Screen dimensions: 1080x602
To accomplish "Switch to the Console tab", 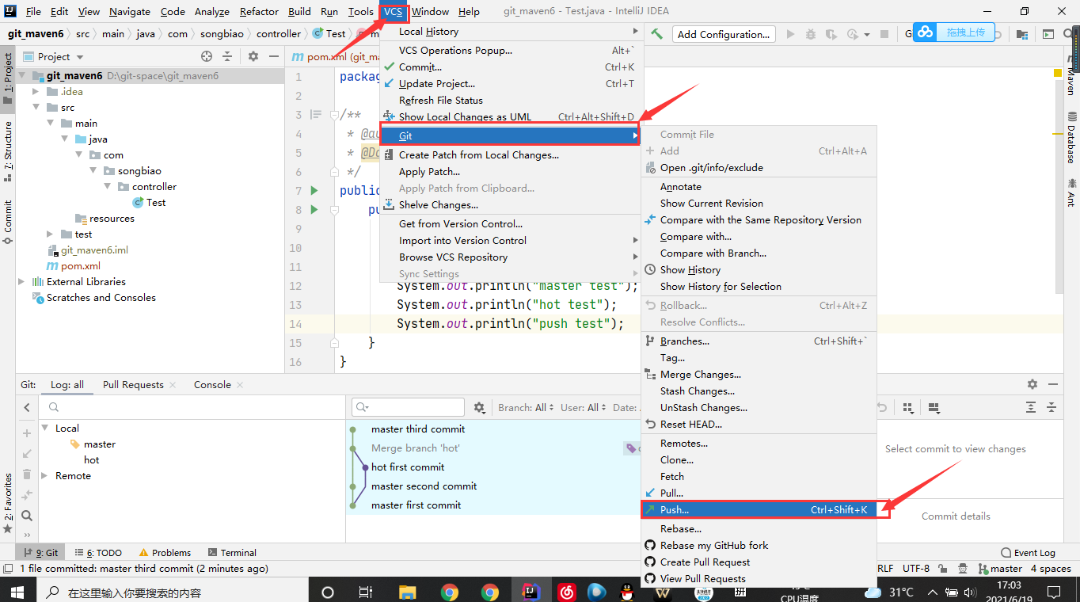I will 212,385.
